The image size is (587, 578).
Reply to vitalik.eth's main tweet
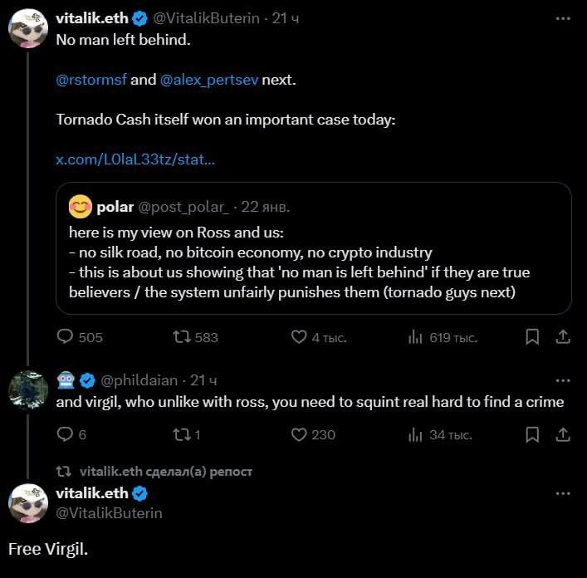(66, 337)
